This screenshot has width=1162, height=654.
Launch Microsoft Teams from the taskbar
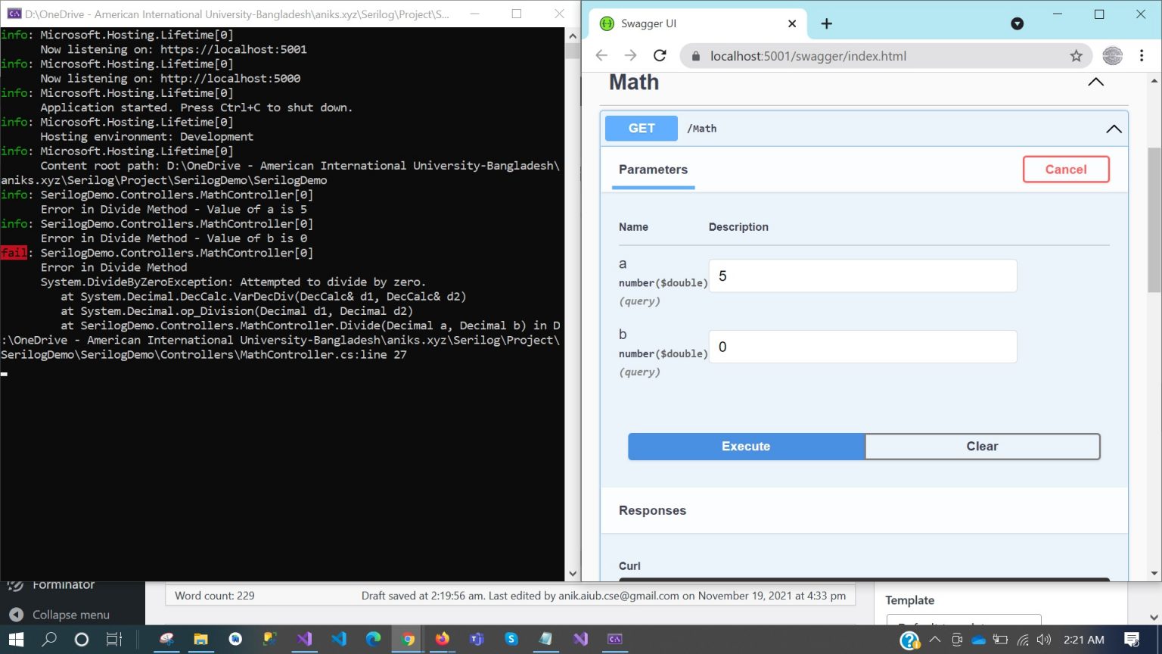point(476,640)
